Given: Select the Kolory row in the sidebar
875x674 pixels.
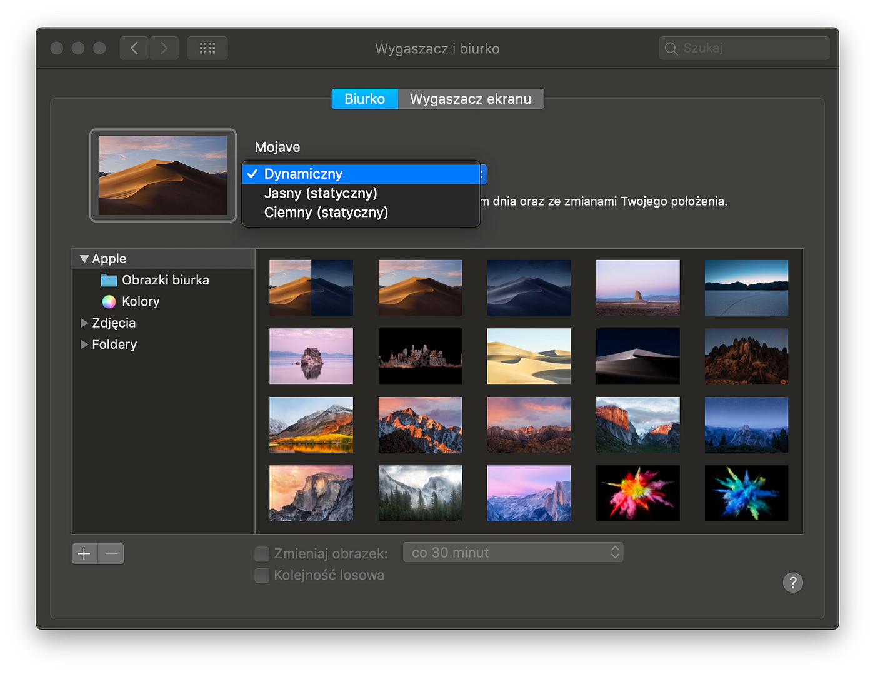Looking at the screenshot, I should tap(163, 302).
